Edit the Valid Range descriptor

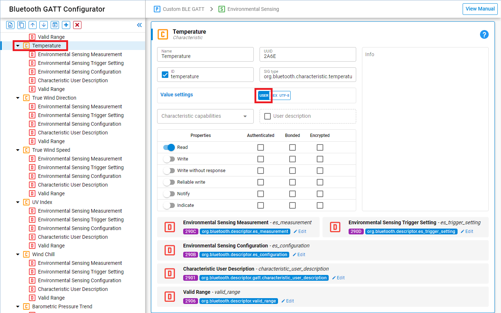(x=288, y=301)
